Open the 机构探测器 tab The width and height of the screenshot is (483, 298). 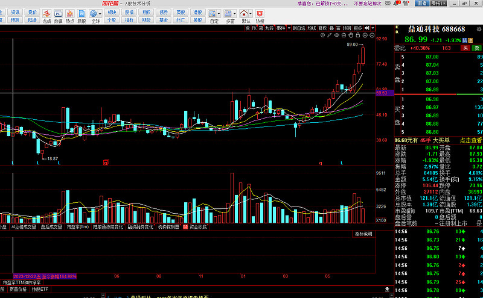pyautogui.click(x=168, y=227)
